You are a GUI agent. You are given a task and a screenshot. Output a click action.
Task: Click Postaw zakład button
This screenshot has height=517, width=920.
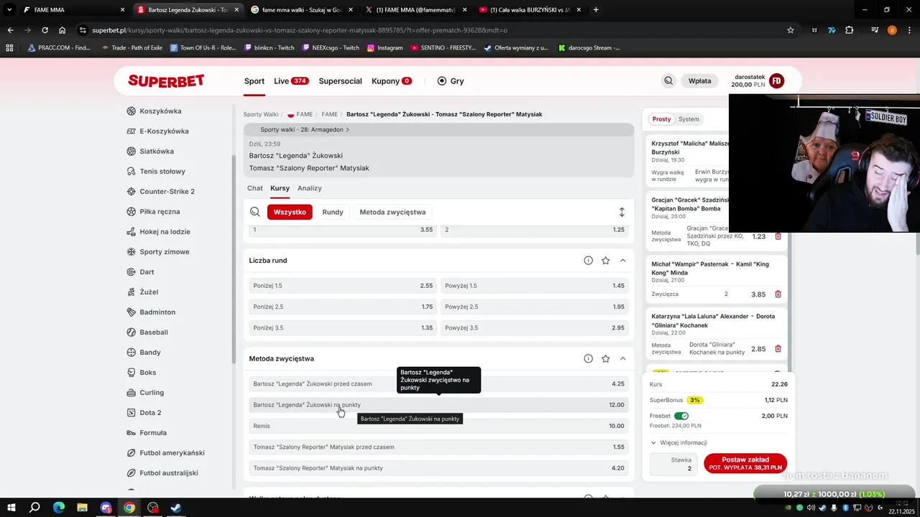[x=745, y=463]
